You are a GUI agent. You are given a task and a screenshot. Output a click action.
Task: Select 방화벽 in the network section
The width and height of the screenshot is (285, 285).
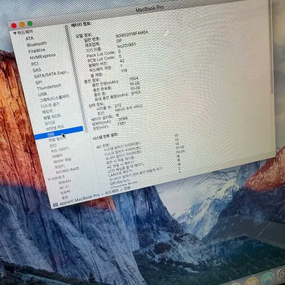(65, 192)
